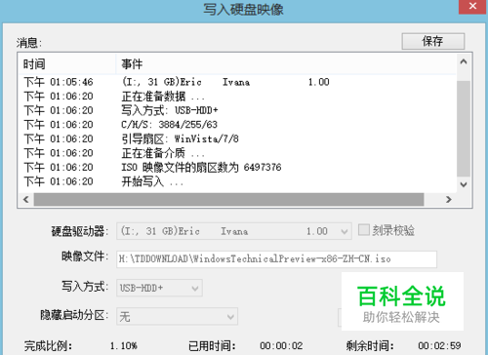Select the 正在准备数据 log entry

point(237,97)
